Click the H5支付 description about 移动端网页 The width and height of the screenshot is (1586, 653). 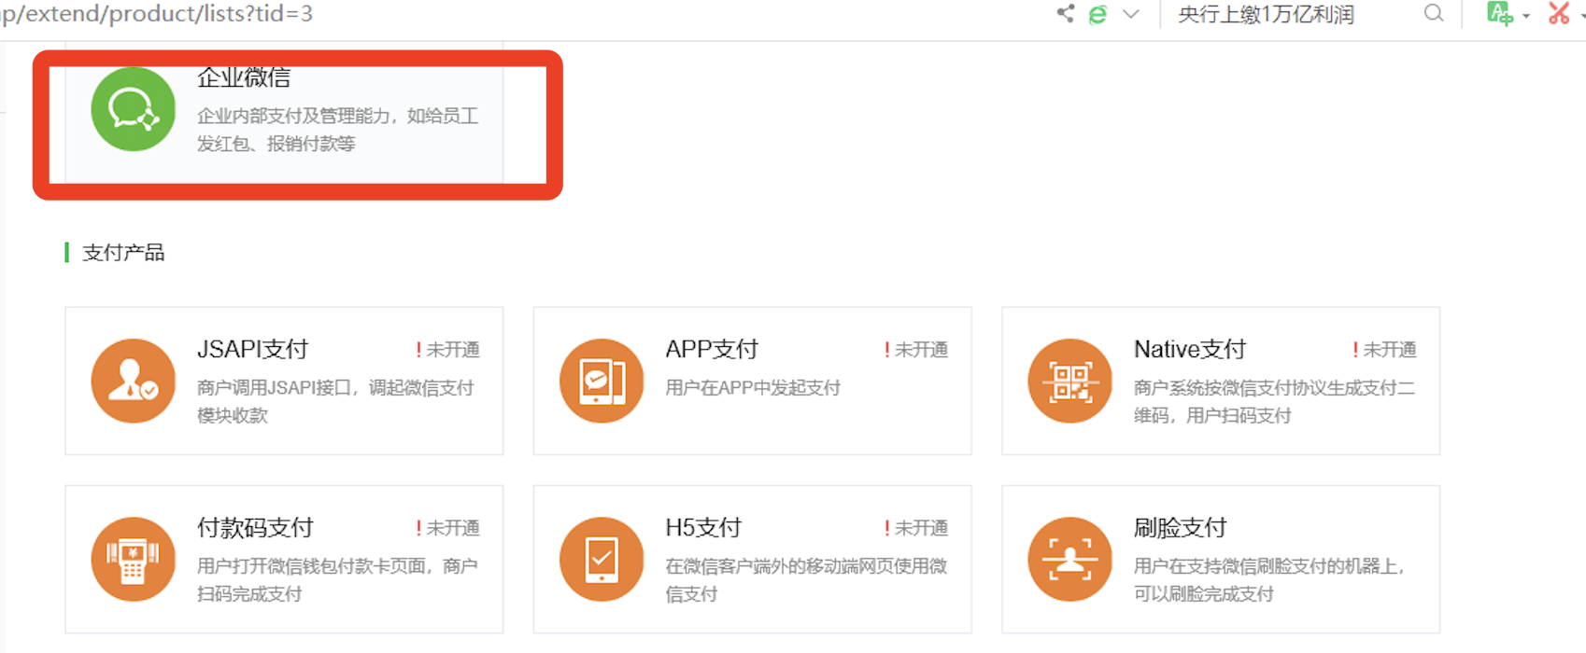(806, 579)
